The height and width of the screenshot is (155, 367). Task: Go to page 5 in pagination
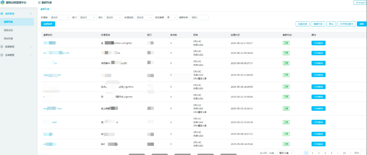[331, 153]
